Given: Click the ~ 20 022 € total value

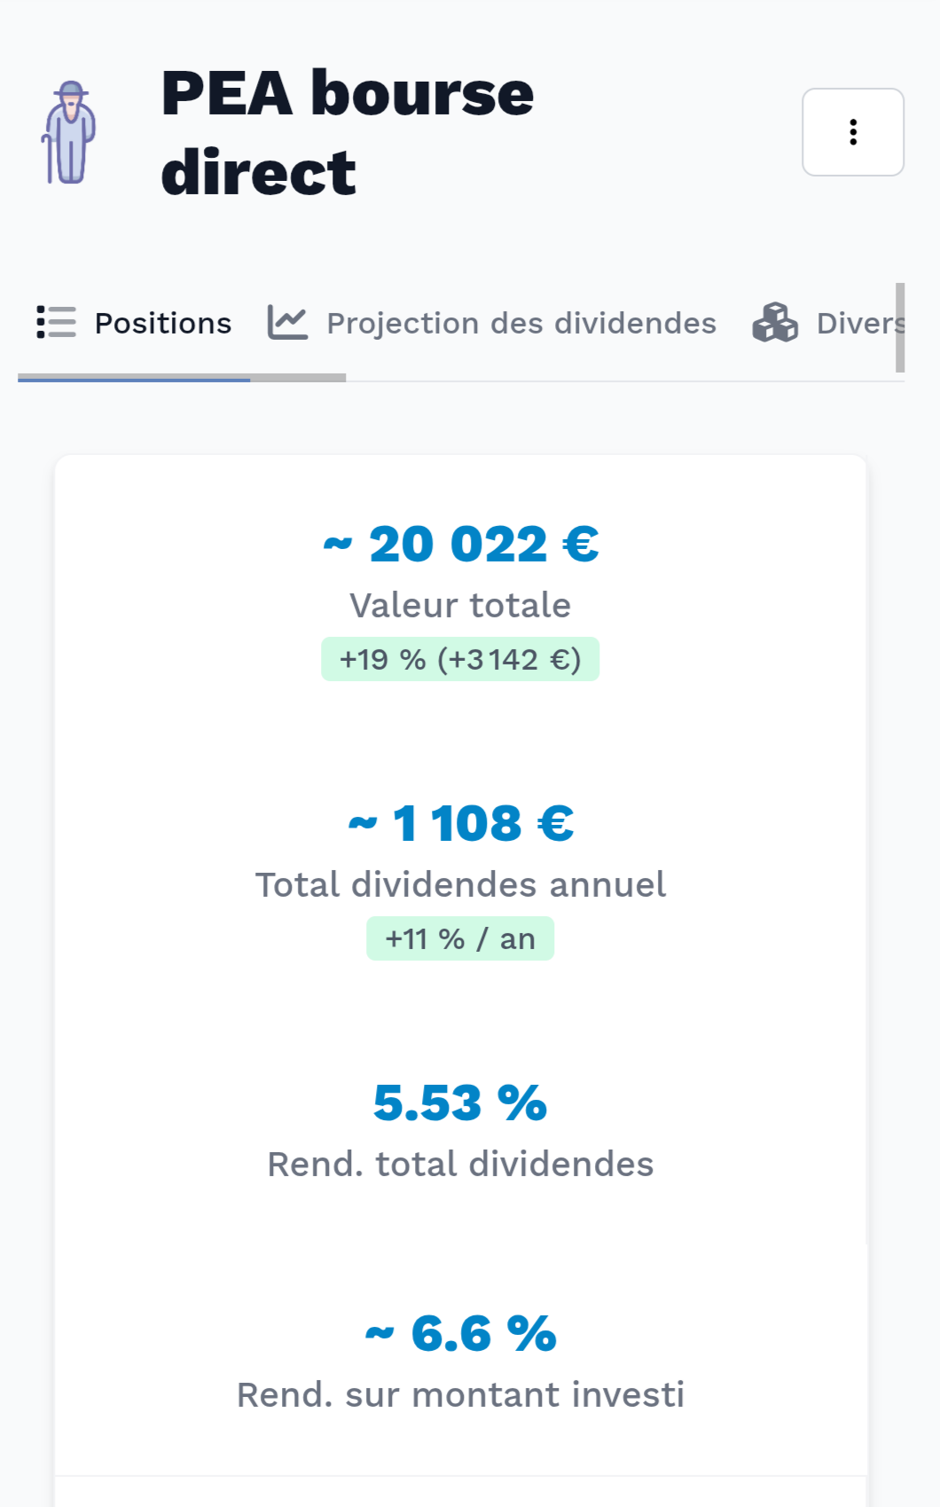Looking at the screenshot, I should [460, 544].
